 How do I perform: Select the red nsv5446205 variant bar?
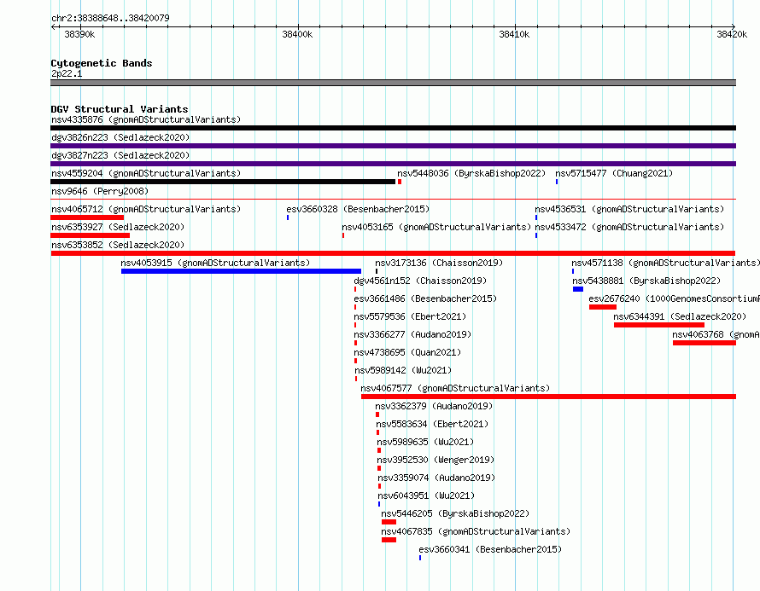click(389, 522)
